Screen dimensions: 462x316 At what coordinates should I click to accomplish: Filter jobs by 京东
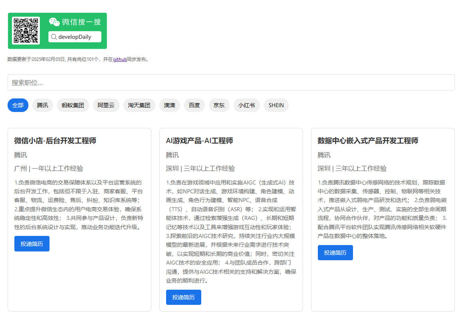pyautogui.click(x=219, y=105)
